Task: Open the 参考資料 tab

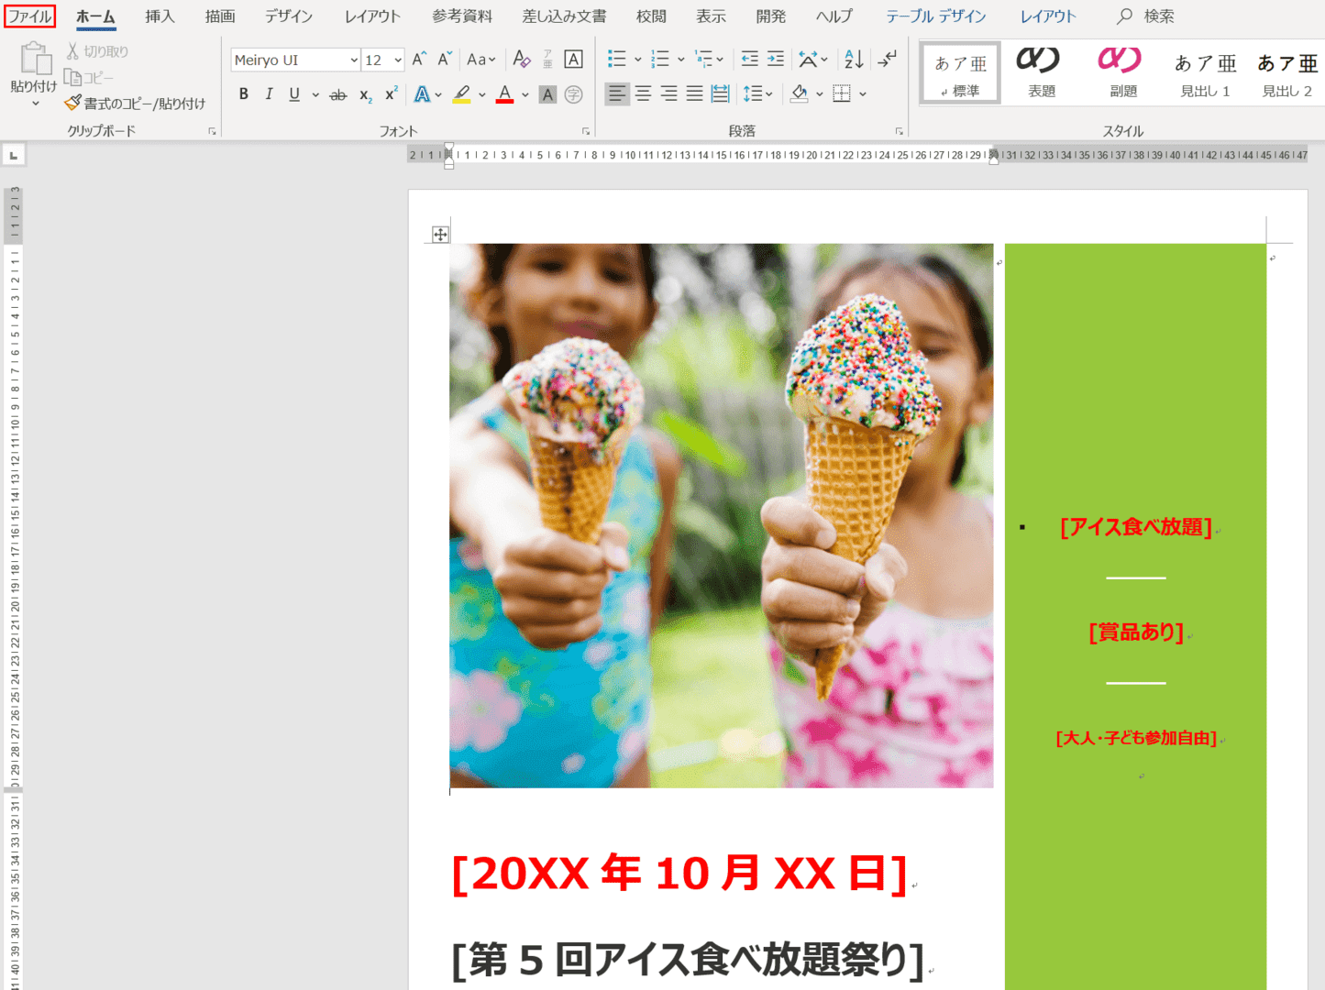Action: click(x=462, y=16)
